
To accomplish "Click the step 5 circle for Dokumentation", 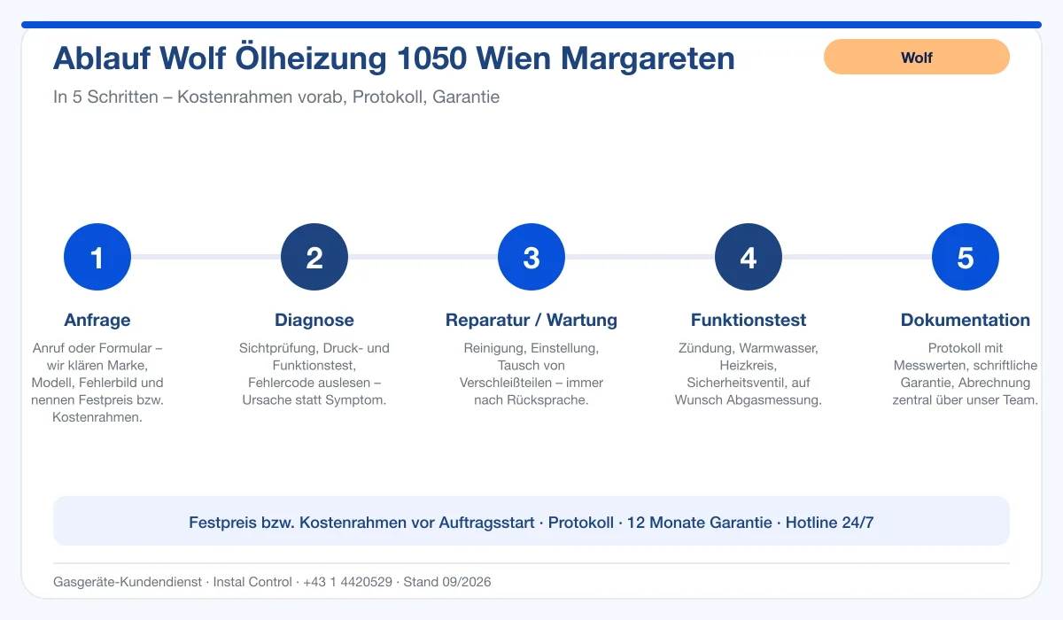I will tap(966, 257).
